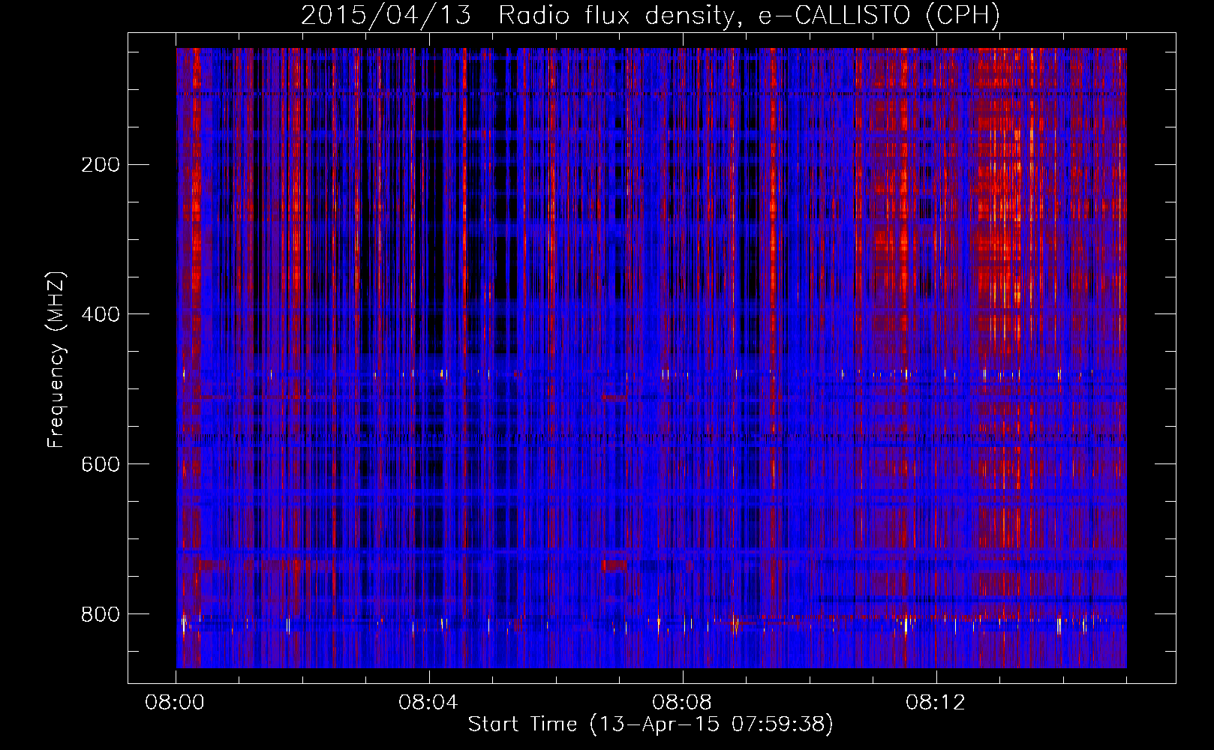Click the 400 frequency tick label
The image size is (1214, 750).
tap(100, 314)
